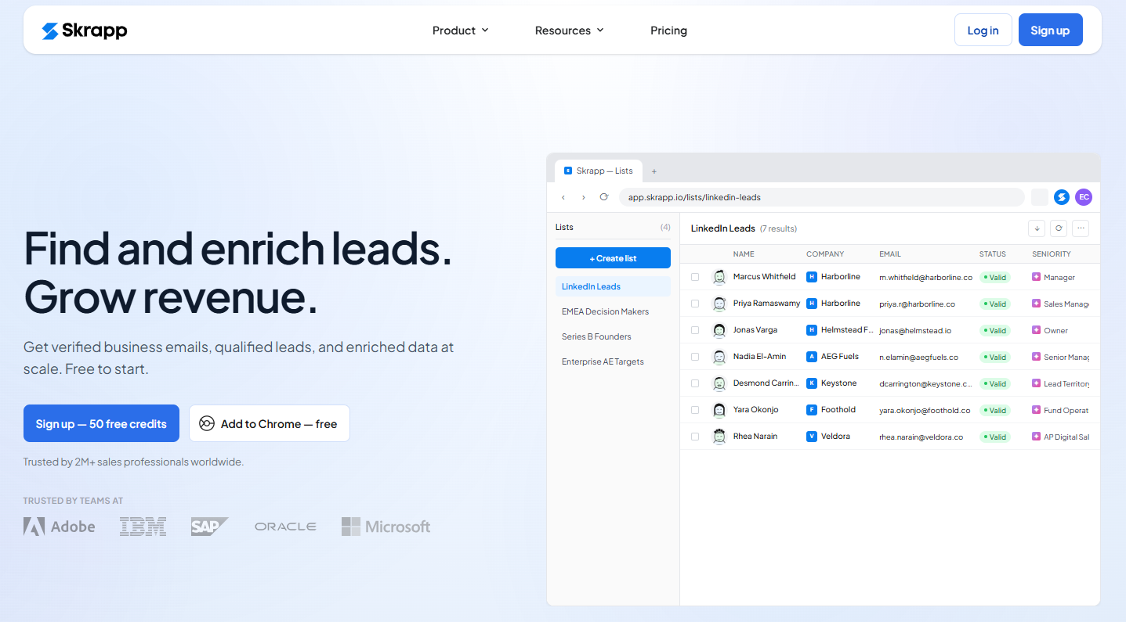Image resolution: width=1126 pixels, height=622 pixels.
Task: Click the Veldora company V icon
Action: click(812, 437)
